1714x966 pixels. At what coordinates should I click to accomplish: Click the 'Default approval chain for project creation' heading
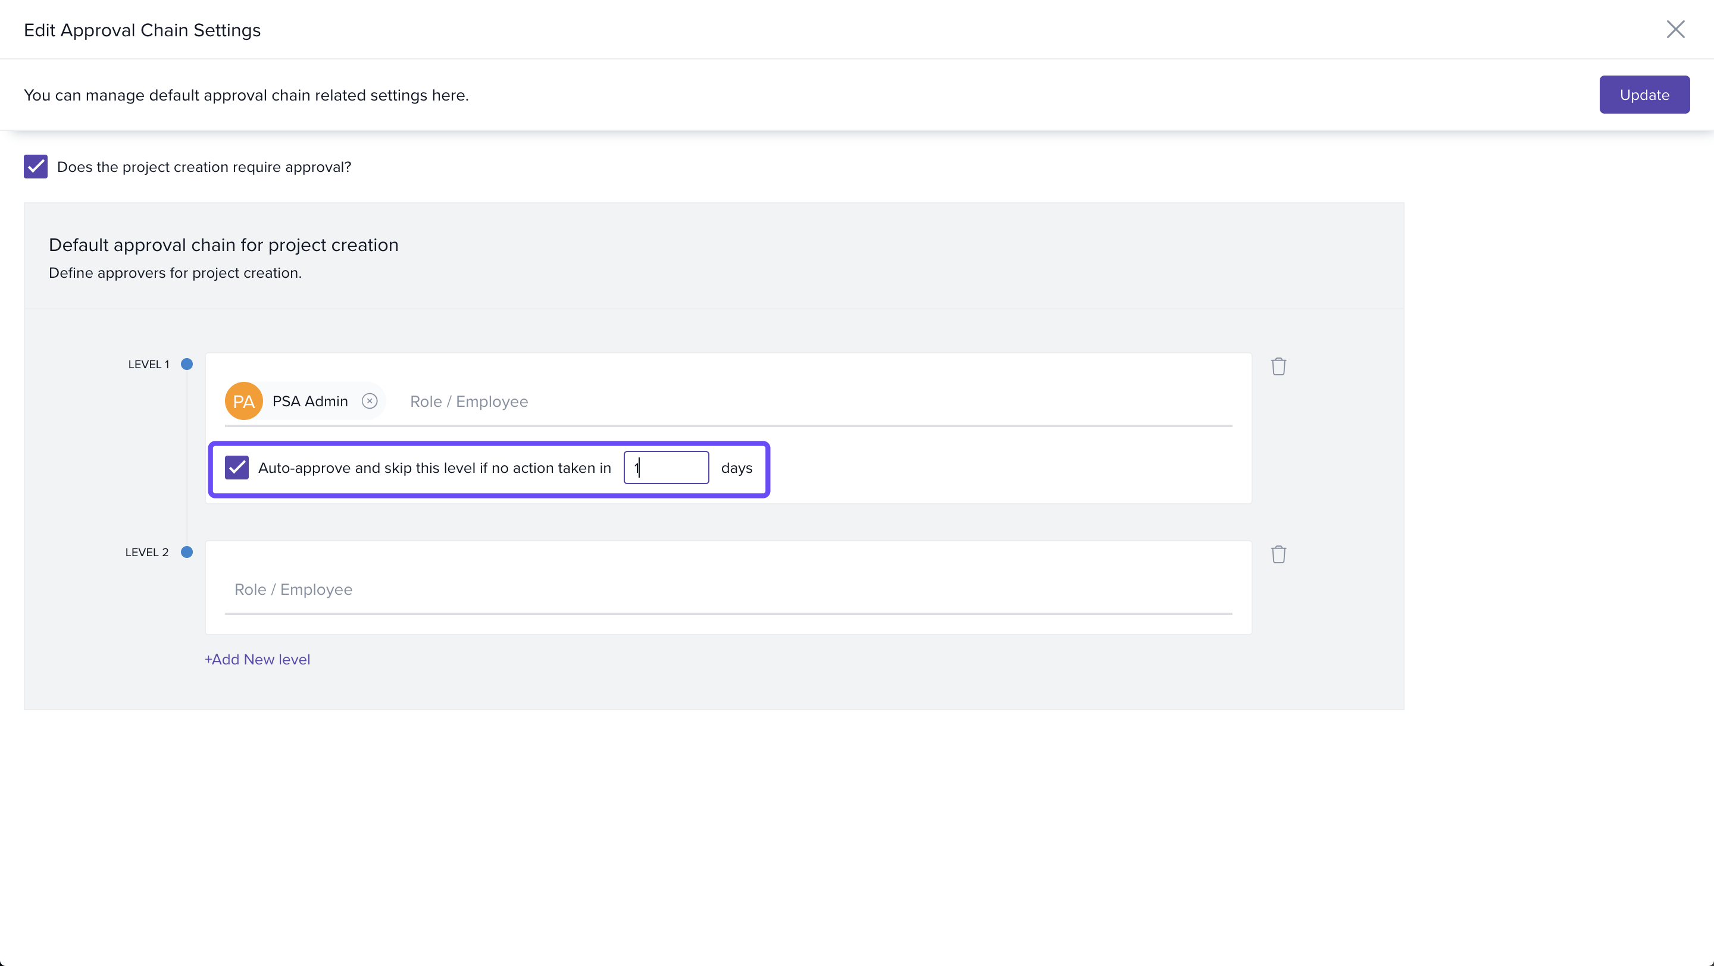224,245
